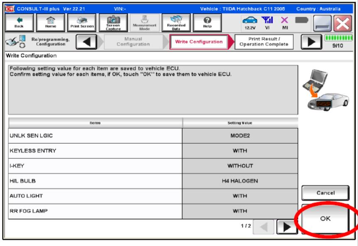Select the H/L BULB row
The height and width of the screenshot is (246, 358).
(153, 181)
